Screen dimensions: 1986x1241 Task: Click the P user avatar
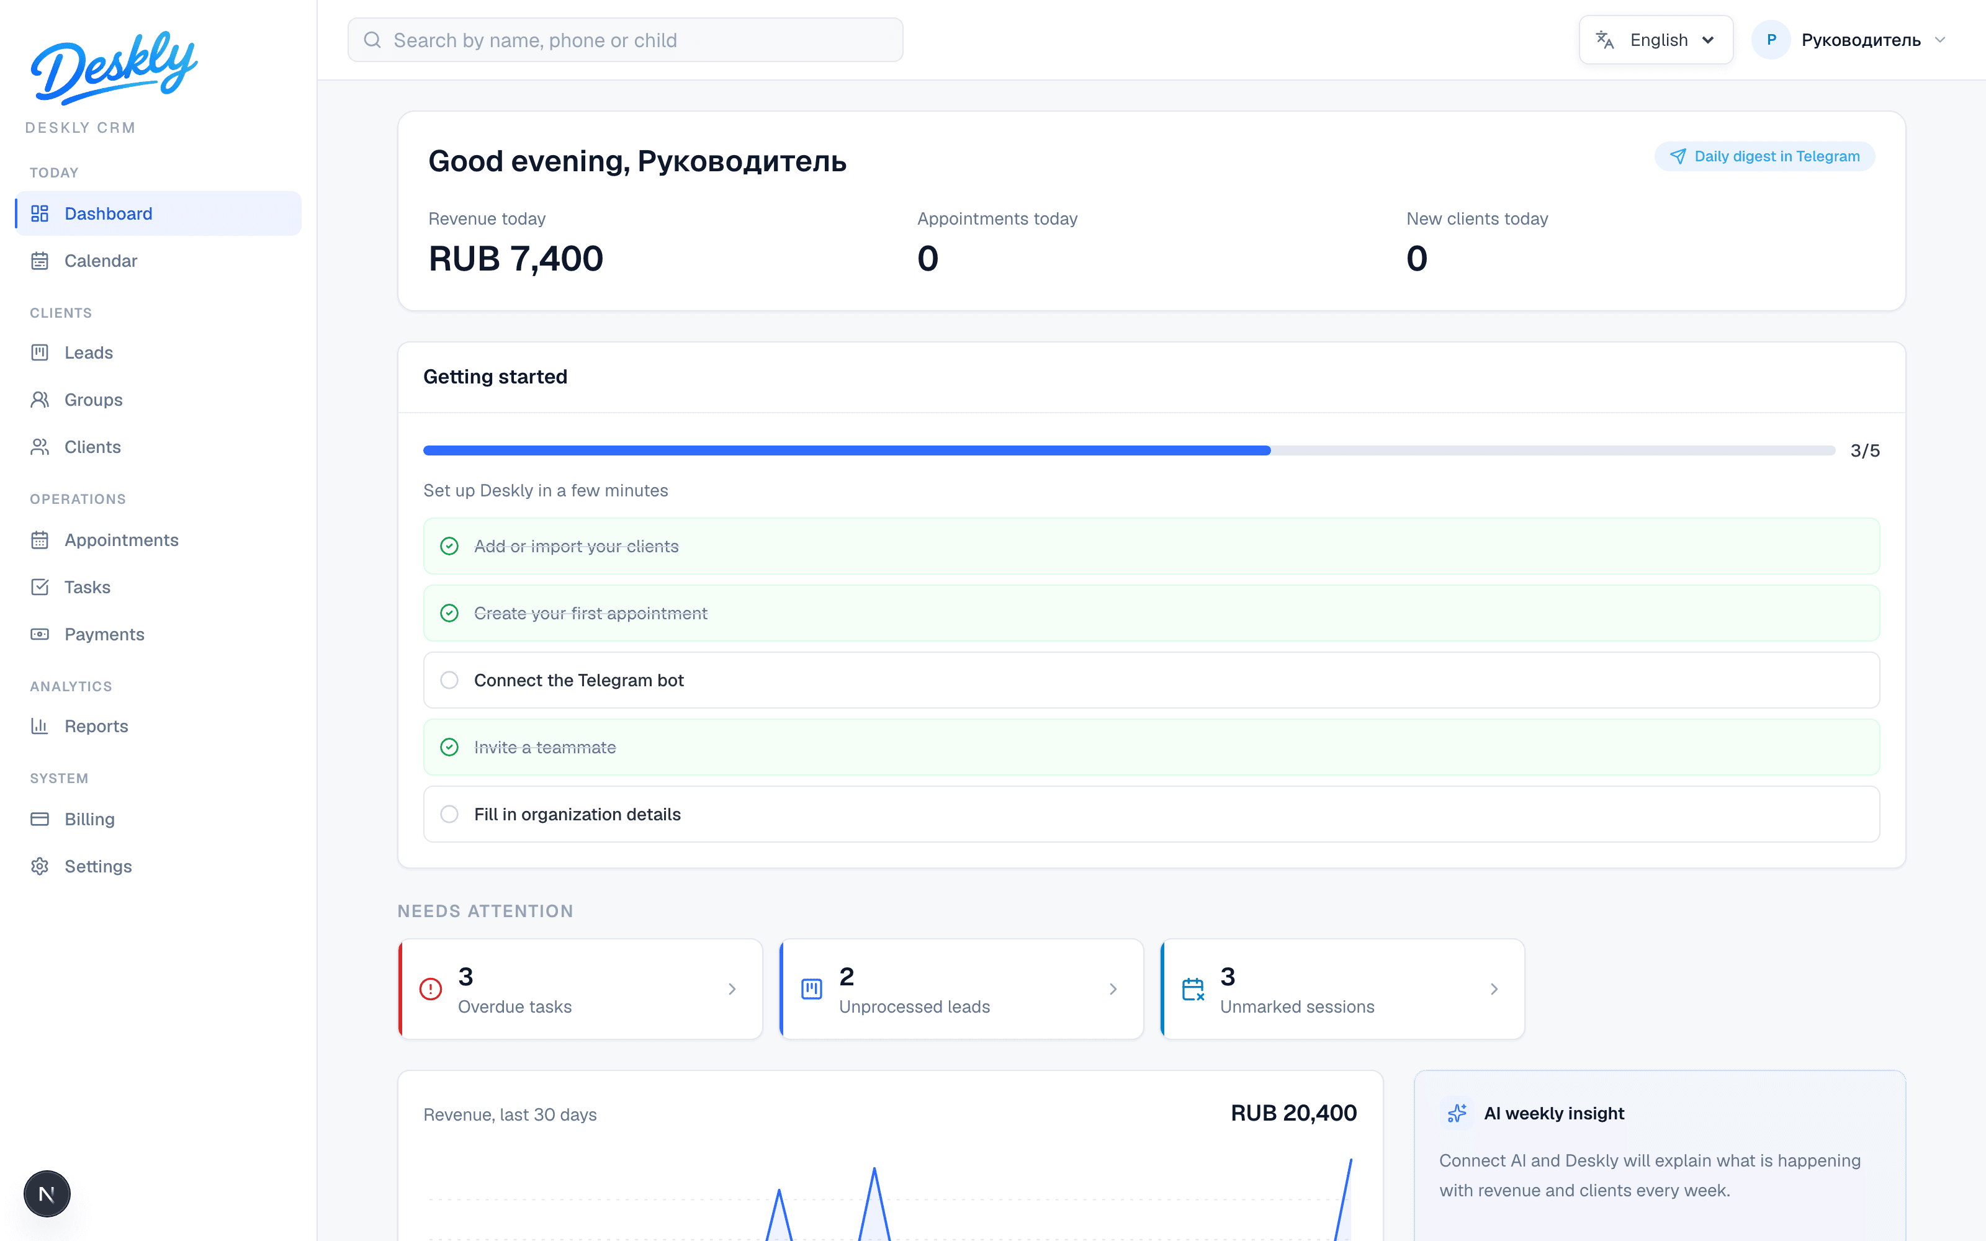click(1771, 39)
